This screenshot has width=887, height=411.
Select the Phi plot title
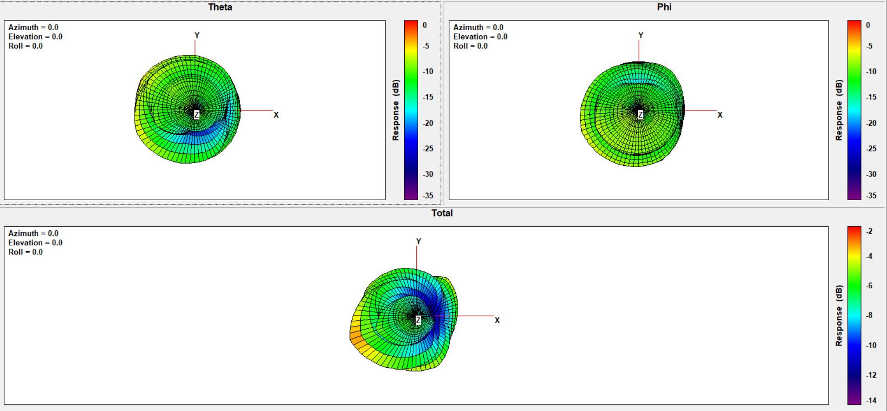click(664, 7)
